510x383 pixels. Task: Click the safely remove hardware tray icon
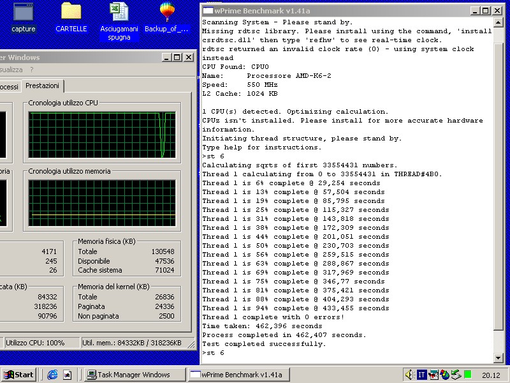[456, 375]
